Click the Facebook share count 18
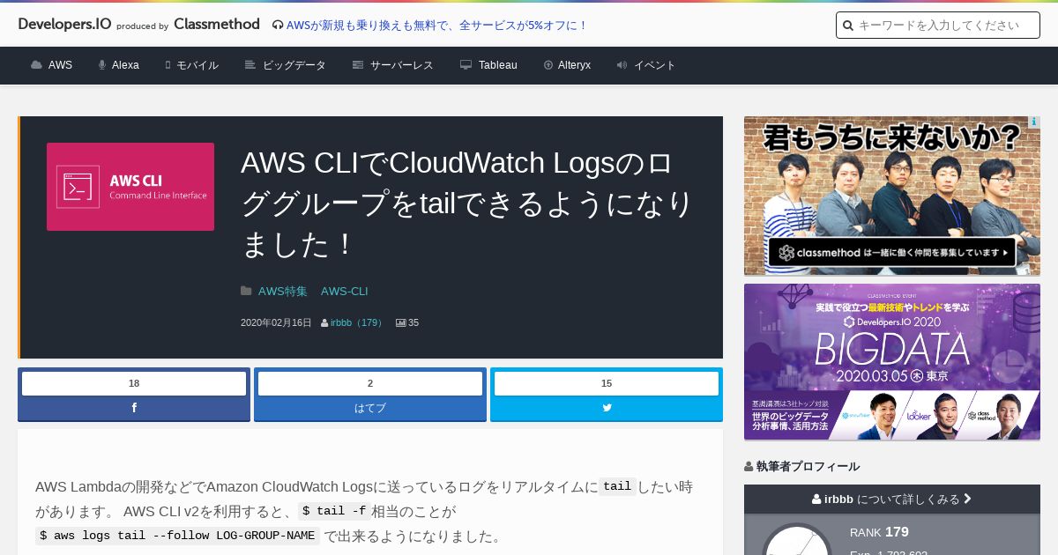Viewport: 1058px width, 555px height. coord(134,383)
